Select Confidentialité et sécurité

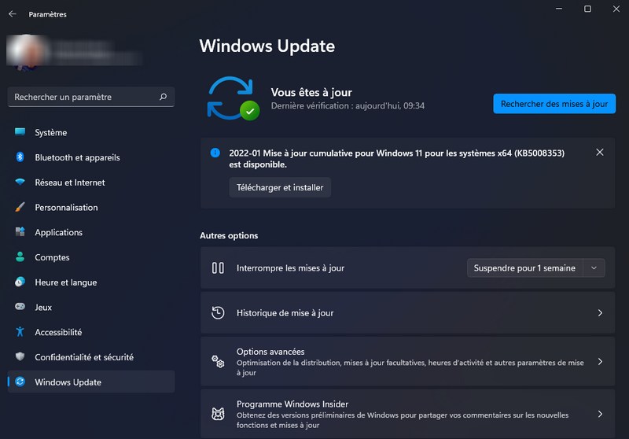pyautogui.click(x=91, y=357)
